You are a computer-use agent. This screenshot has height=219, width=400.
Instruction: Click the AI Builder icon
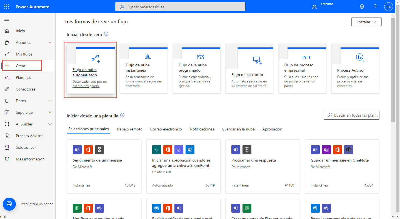click(x=7, y=124)
